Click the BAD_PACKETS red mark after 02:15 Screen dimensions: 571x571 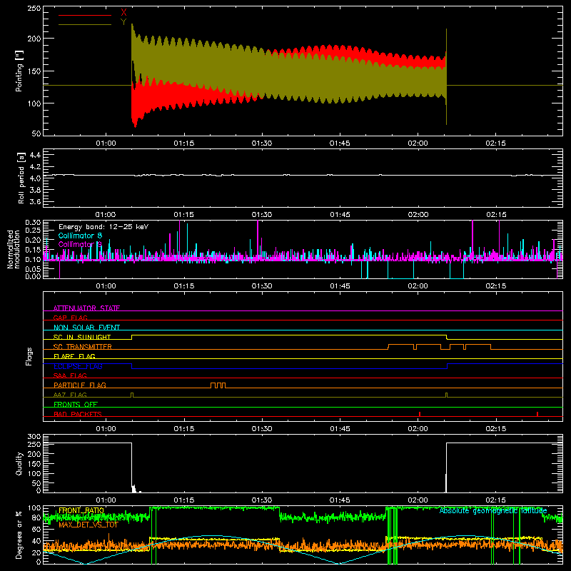[x=537, y=414]
